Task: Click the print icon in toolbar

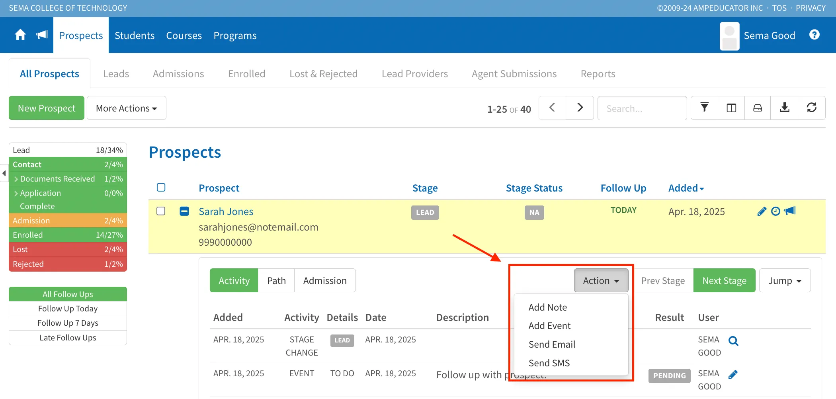Action: pos(758,108)
